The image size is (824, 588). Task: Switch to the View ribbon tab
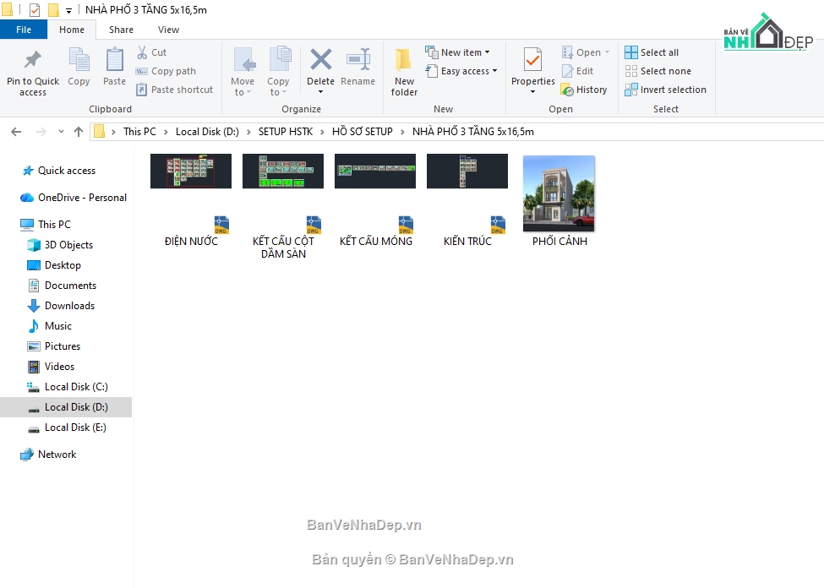(168, 30)
